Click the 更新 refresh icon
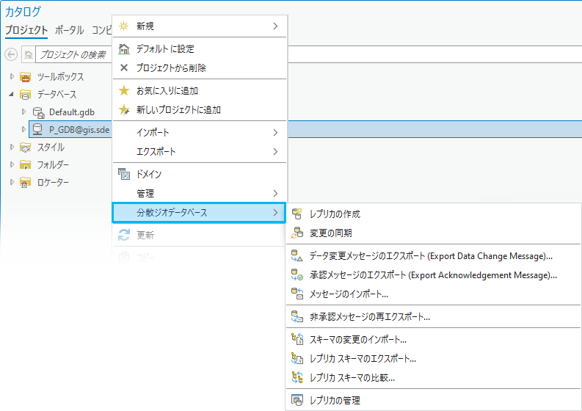The height and width of the screenshot is (411, 582). (x=124, y=236)
